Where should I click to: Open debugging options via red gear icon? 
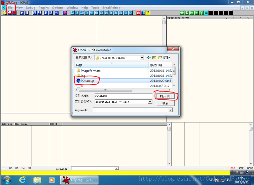[138, 13]
